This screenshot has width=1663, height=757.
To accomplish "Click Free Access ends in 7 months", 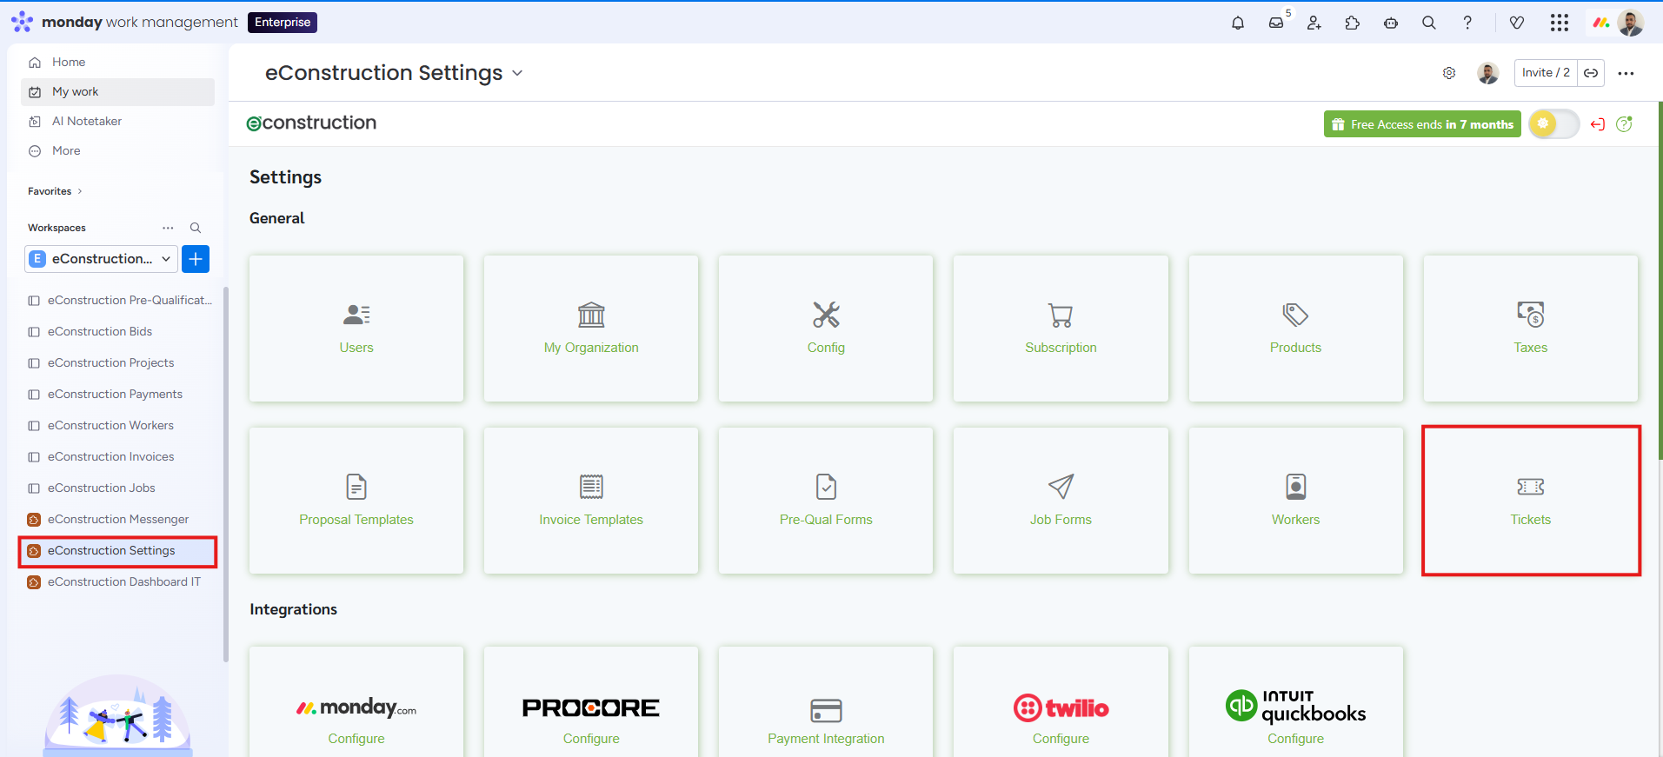I will [x=1422, y=124].
